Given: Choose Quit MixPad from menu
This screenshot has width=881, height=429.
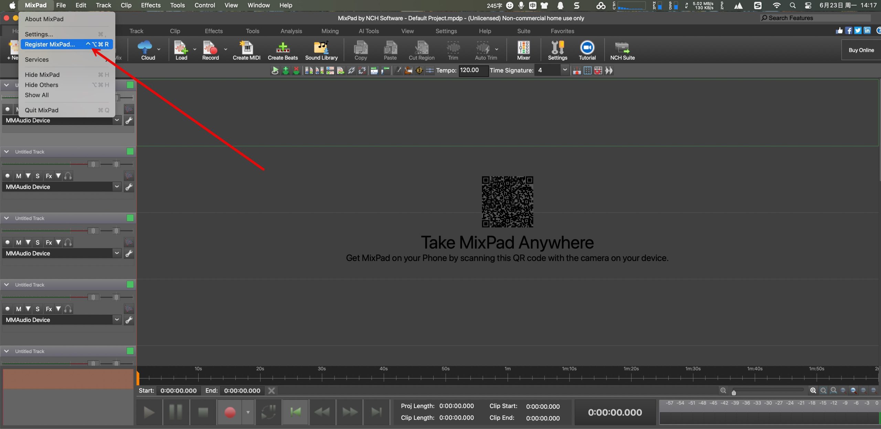Looking at the screenshot, I should [42, 110].
